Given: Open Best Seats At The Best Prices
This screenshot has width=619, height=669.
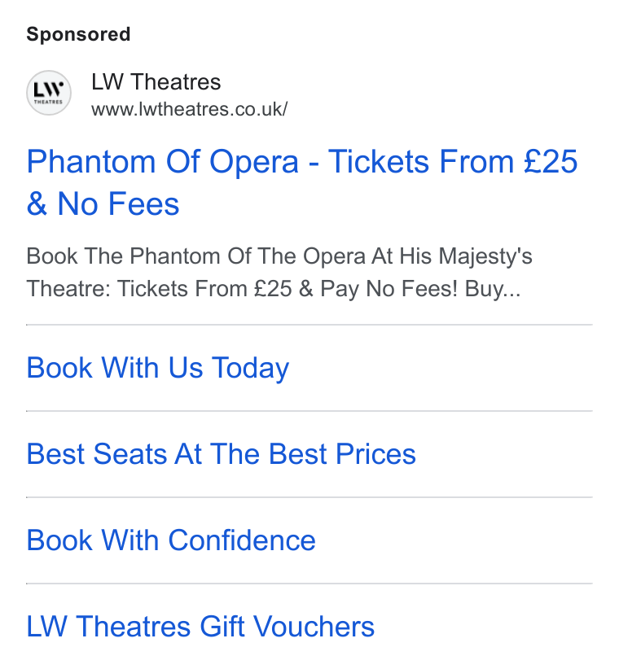Looking at the screenshot, I should coord(222,453).
